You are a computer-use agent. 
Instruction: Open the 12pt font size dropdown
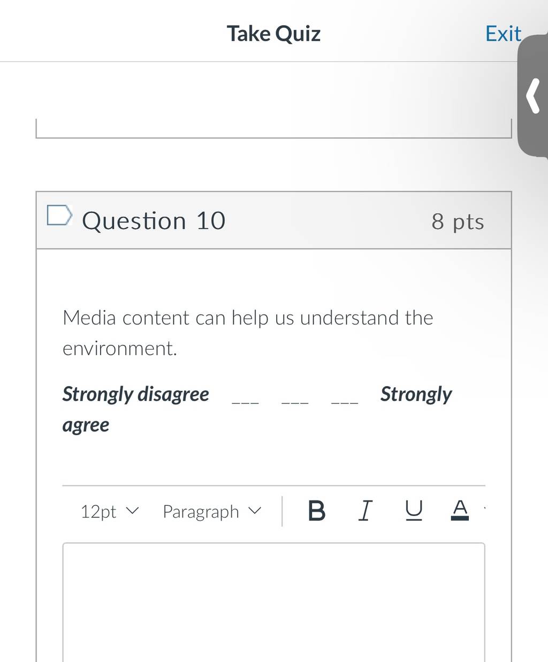pyautogui.click(x=109, y=512)
